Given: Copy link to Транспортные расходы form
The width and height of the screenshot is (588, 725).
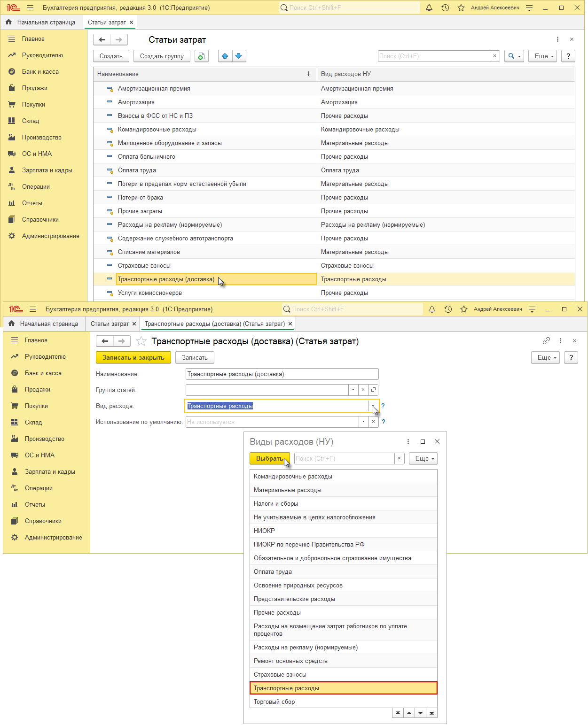Looking at the screenshot, I should coord(546,341).
